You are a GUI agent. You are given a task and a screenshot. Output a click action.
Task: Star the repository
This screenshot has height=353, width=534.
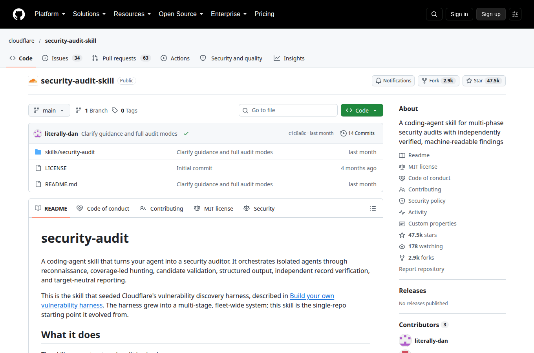pos(484,81)
